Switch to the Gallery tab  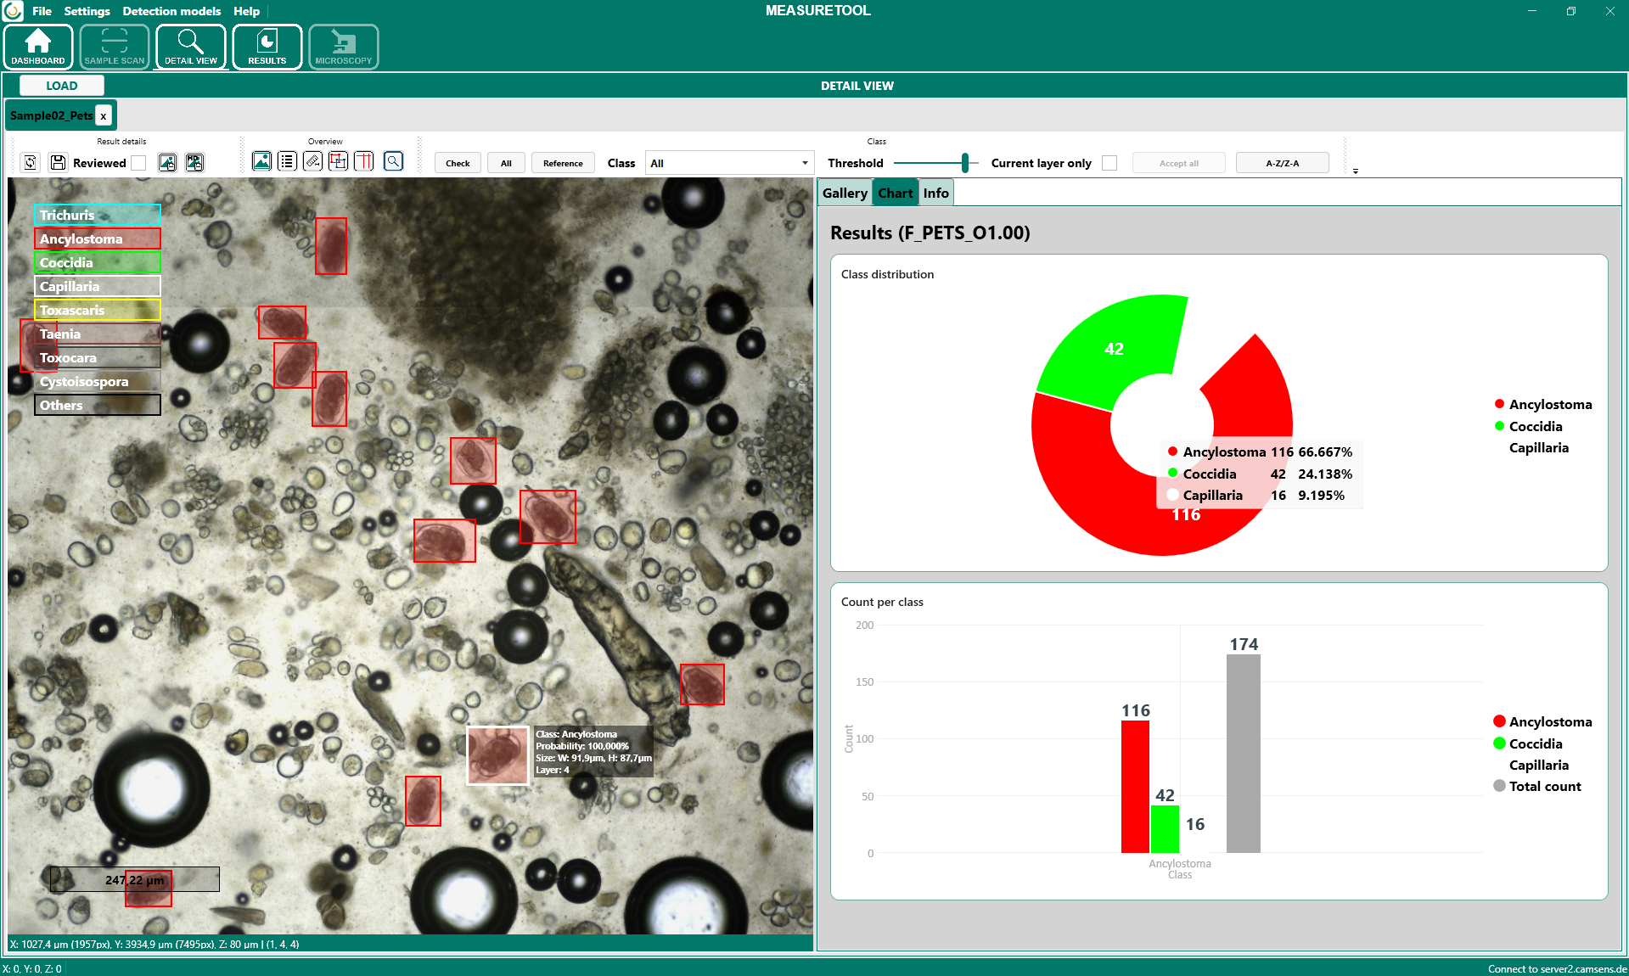(x=845, y=194)
